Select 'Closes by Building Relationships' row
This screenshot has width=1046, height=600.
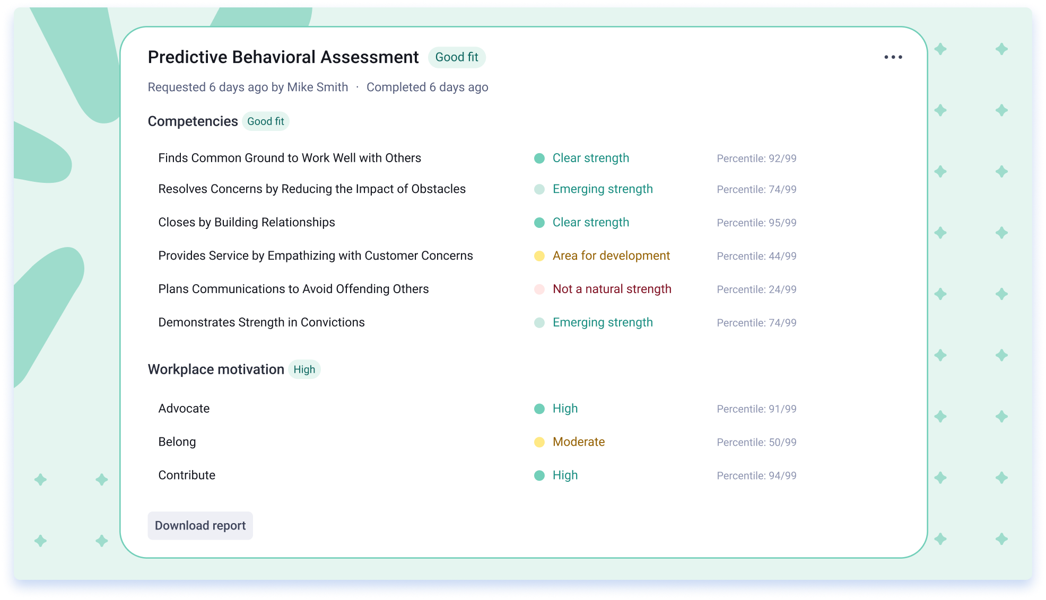coord(247,222)
